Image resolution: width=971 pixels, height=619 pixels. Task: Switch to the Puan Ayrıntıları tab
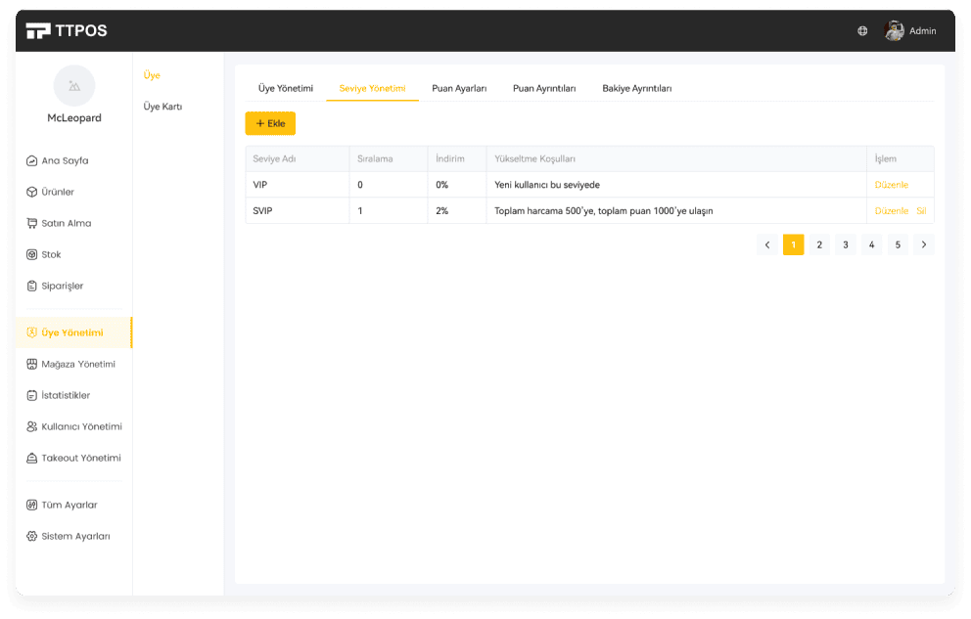point(544,88)
